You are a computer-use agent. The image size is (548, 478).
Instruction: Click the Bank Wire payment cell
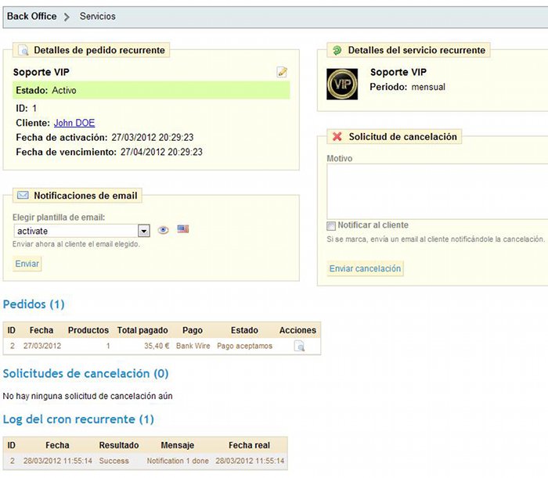[193, 346]
